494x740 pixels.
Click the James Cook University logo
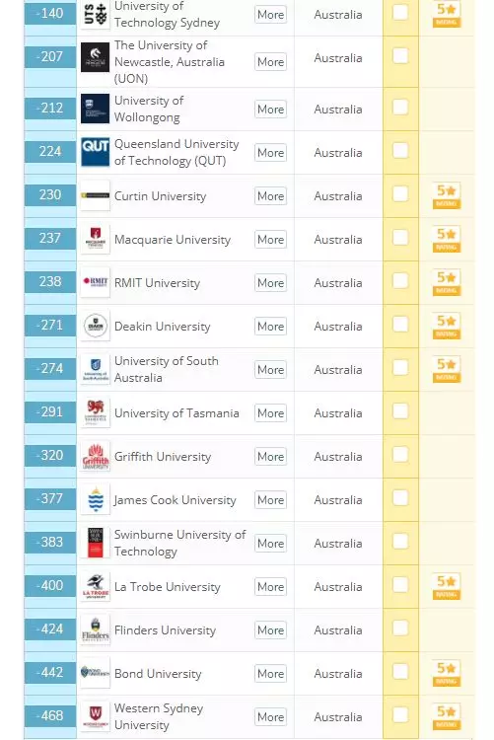click(x=96, y=499)
